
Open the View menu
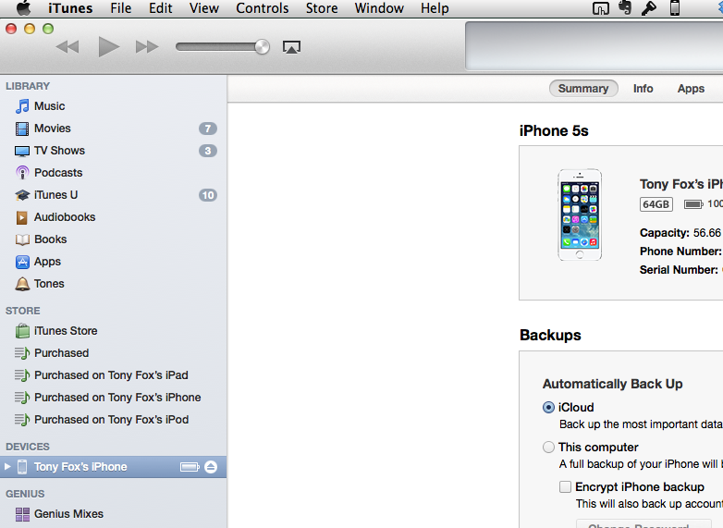click(x=203, y=8)
